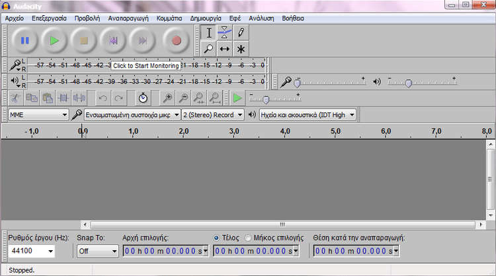The image size is (496, 276).
Task: Select the Selection I-beam tool
Action: [x=208, y=32]
